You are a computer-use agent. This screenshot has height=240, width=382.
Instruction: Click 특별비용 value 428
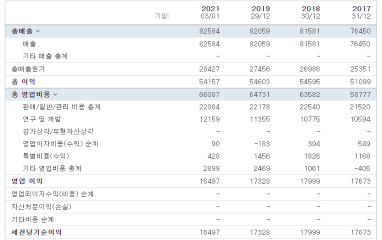click(214, 156)
